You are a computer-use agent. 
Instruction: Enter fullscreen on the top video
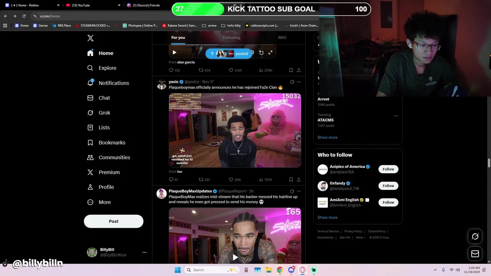pyautogui.click(x=270, y=53)
